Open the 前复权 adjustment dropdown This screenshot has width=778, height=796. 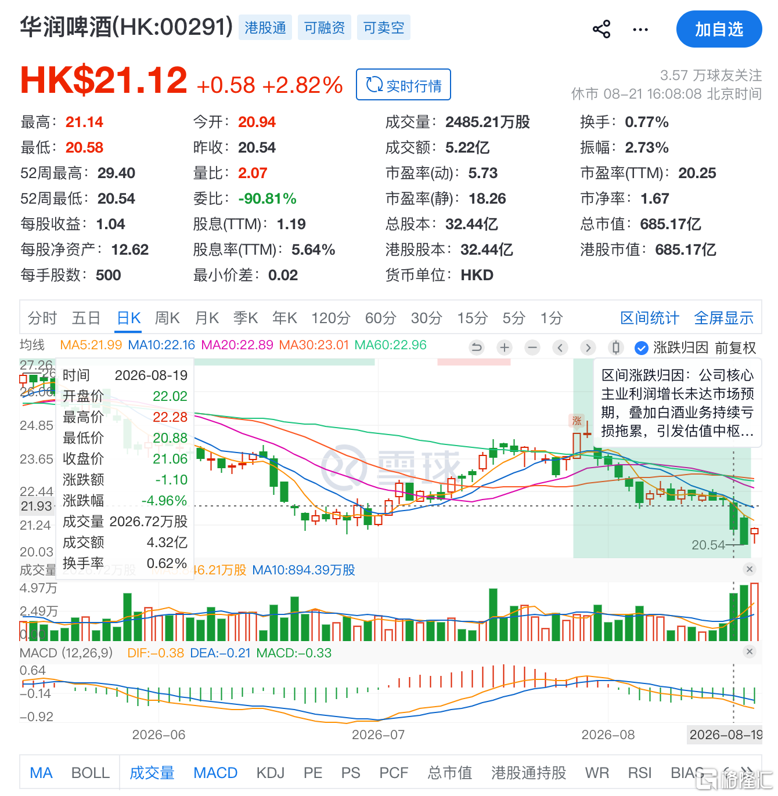point(736,348)
